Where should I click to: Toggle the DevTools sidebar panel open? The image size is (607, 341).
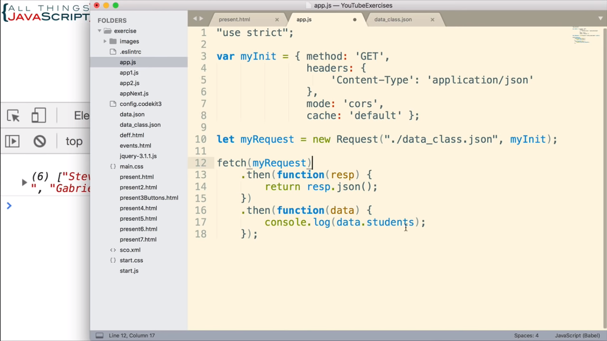[x=13, y=141]
